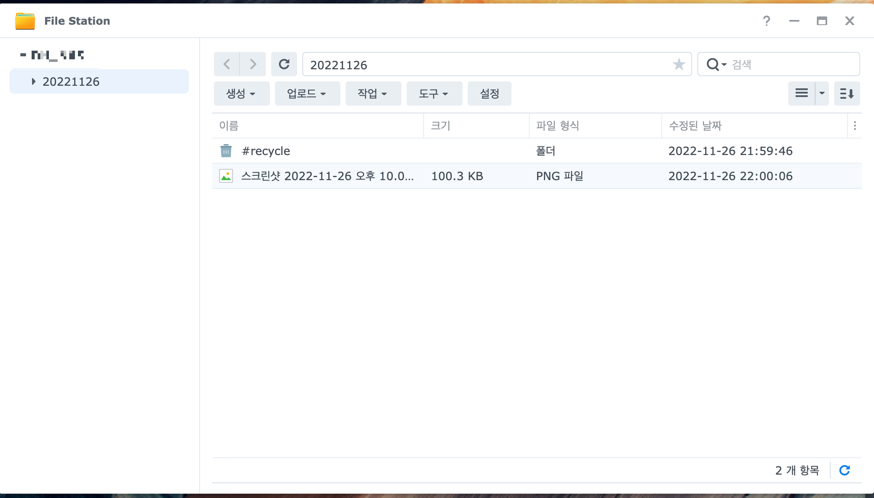Sort by the 수정된 날짜 column header

click(695, 126)
